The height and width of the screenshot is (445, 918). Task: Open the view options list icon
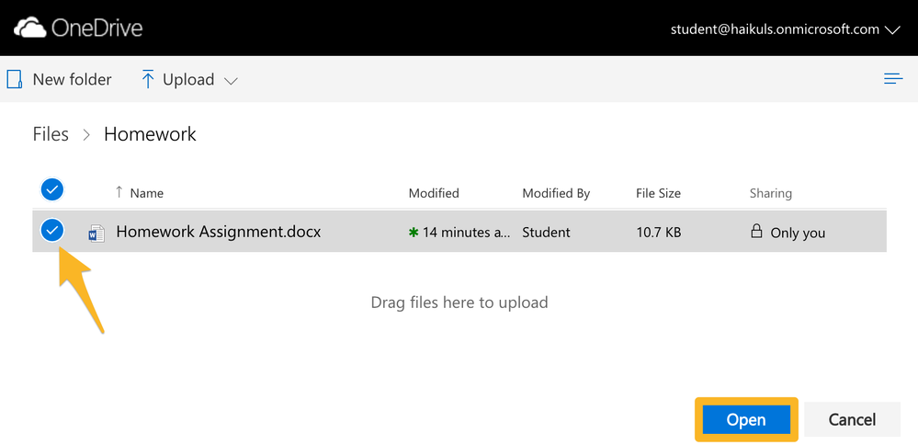(x=893, y=79)
